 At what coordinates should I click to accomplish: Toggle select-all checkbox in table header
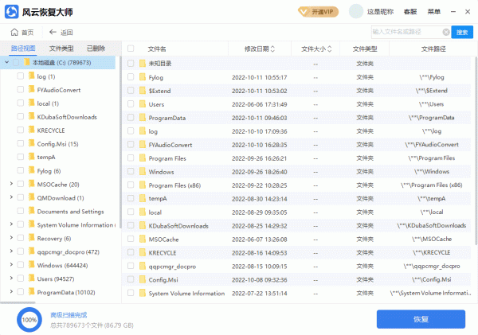pyautogui.click(x=131, y=49)
